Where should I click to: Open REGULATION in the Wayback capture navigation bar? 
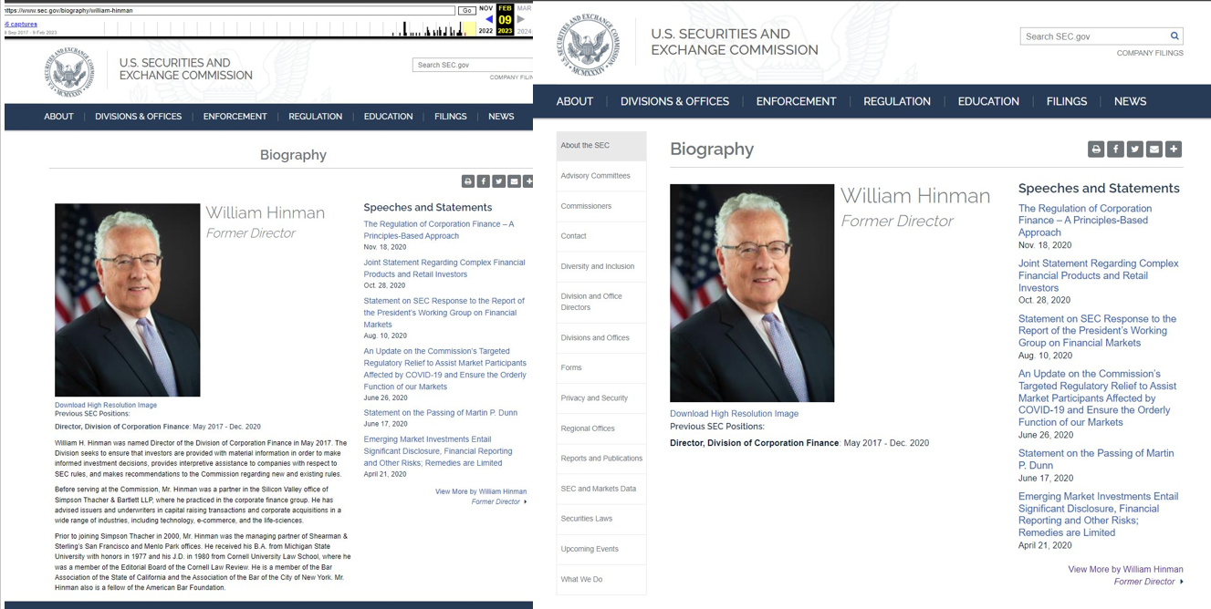[x=316, y=117]
